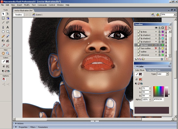Screen dimensions: 178x129
Task: Open toolbar fill color swatch
Action: [7, 66]
